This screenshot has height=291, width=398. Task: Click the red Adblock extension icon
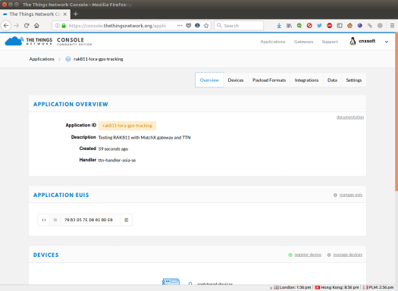point(330,26)
